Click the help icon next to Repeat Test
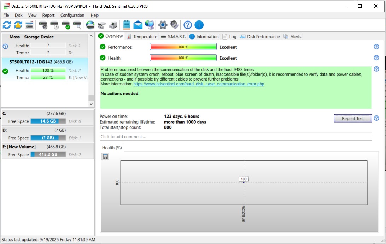Viewport: 386px width, 244px height. 376,118
